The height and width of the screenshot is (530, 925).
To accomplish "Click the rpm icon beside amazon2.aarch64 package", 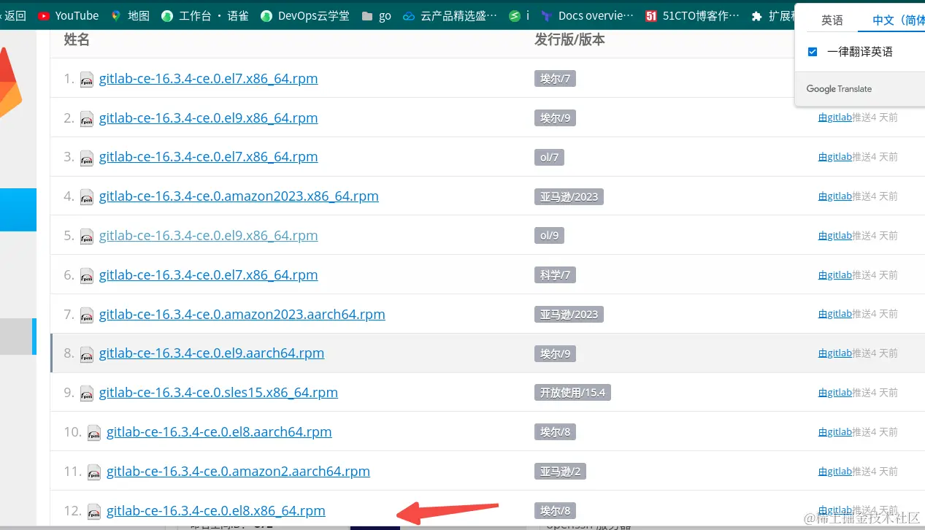I will (94, 472).
